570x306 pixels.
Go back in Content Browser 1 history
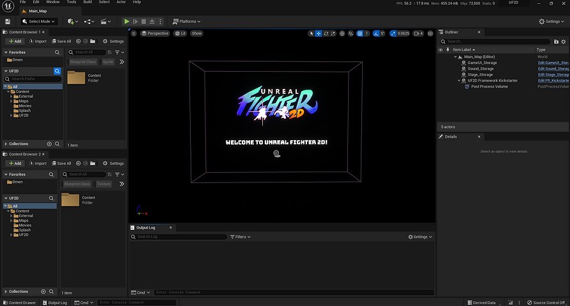coord(78,41)
